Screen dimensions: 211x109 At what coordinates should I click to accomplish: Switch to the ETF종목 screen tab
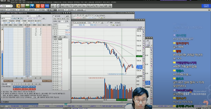click(13, 10)
